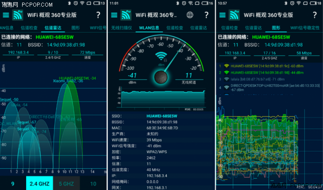This screenshot has width=323, height=190.
Task: Tap the gateway value 192.168.3.1
Action: click(157, 187)
